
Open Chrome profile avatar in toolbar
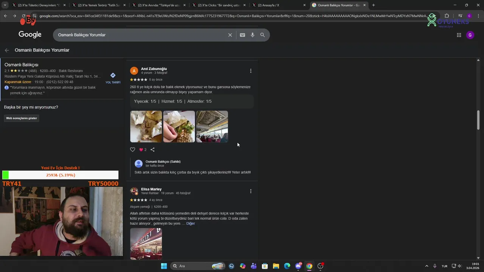coord(469,16)
